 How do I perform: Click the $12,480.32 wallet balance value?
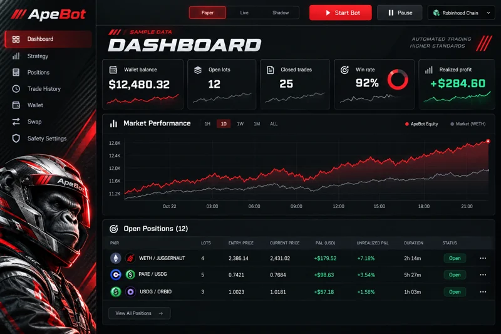click(x=139, y=85)
